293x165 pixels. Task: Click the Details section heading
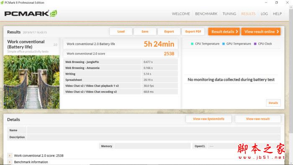[13, 120]
